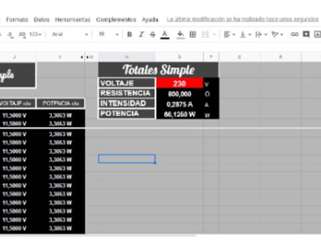321x243 pixels.
Task: Click the hidden columns expand arrows
Action: [x=85, y=57]
